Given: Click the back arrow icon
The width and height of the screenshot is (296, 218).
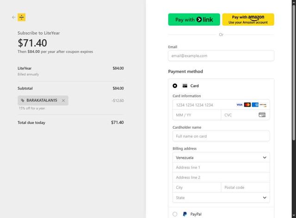Looking at the screenshot, I should pos(13,18).
